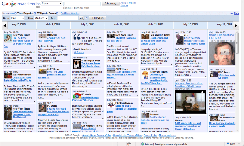This screenshot has height=146, width=244.
Task: Expand the Best House article summary
Action: coord(137,62)
